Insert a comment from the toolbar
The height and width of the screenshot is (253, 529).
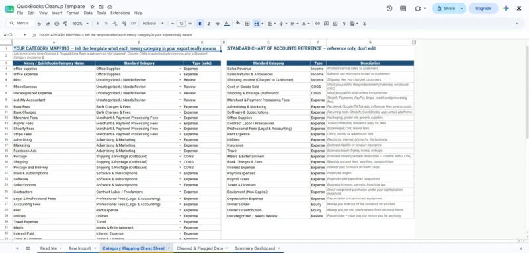326,24
